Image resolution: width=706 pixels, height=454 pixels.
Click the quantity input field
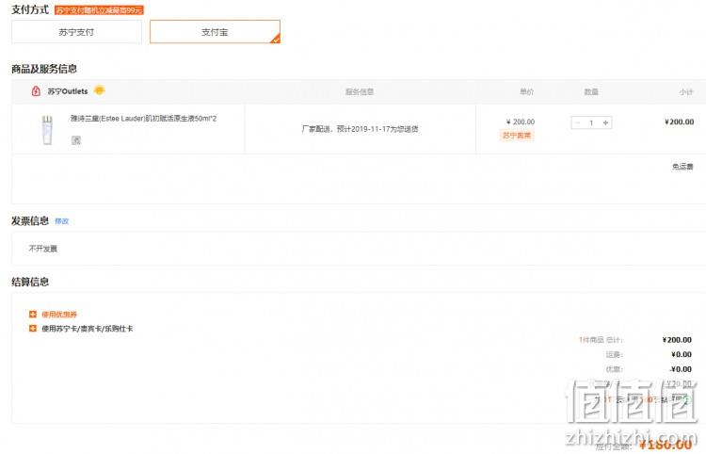pyautogui.click(x=591, y=122)
